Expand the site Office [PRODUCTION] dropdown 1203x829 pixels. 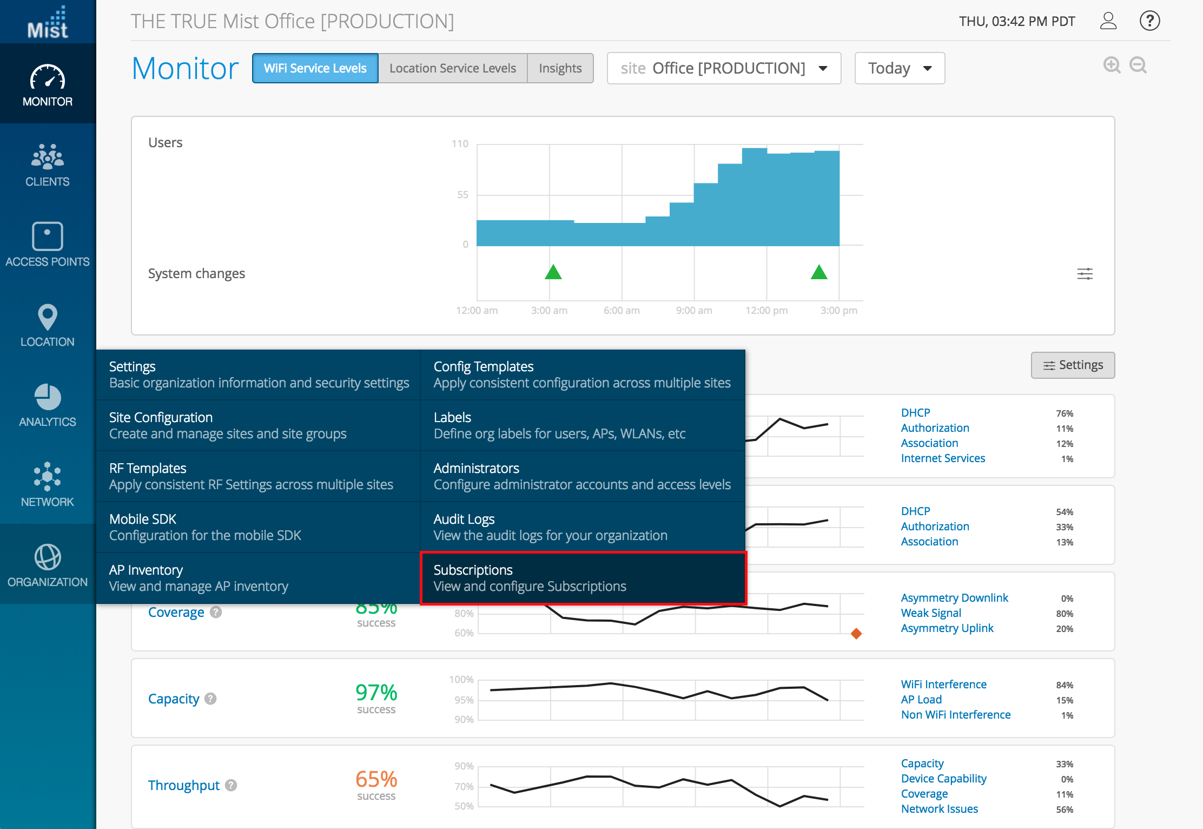coord(724,68)
